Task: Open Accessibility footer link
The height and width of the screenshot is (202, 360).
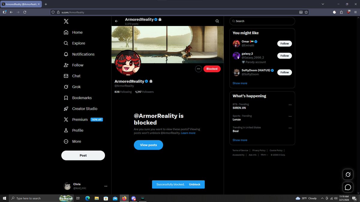Action: point(238,155)
